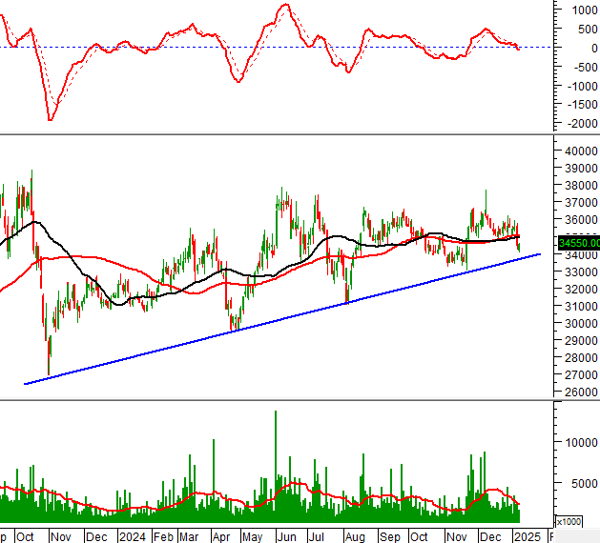600x543 pixels.
Task: Click the Aug label on the time axis
Action: click(354, 537)
